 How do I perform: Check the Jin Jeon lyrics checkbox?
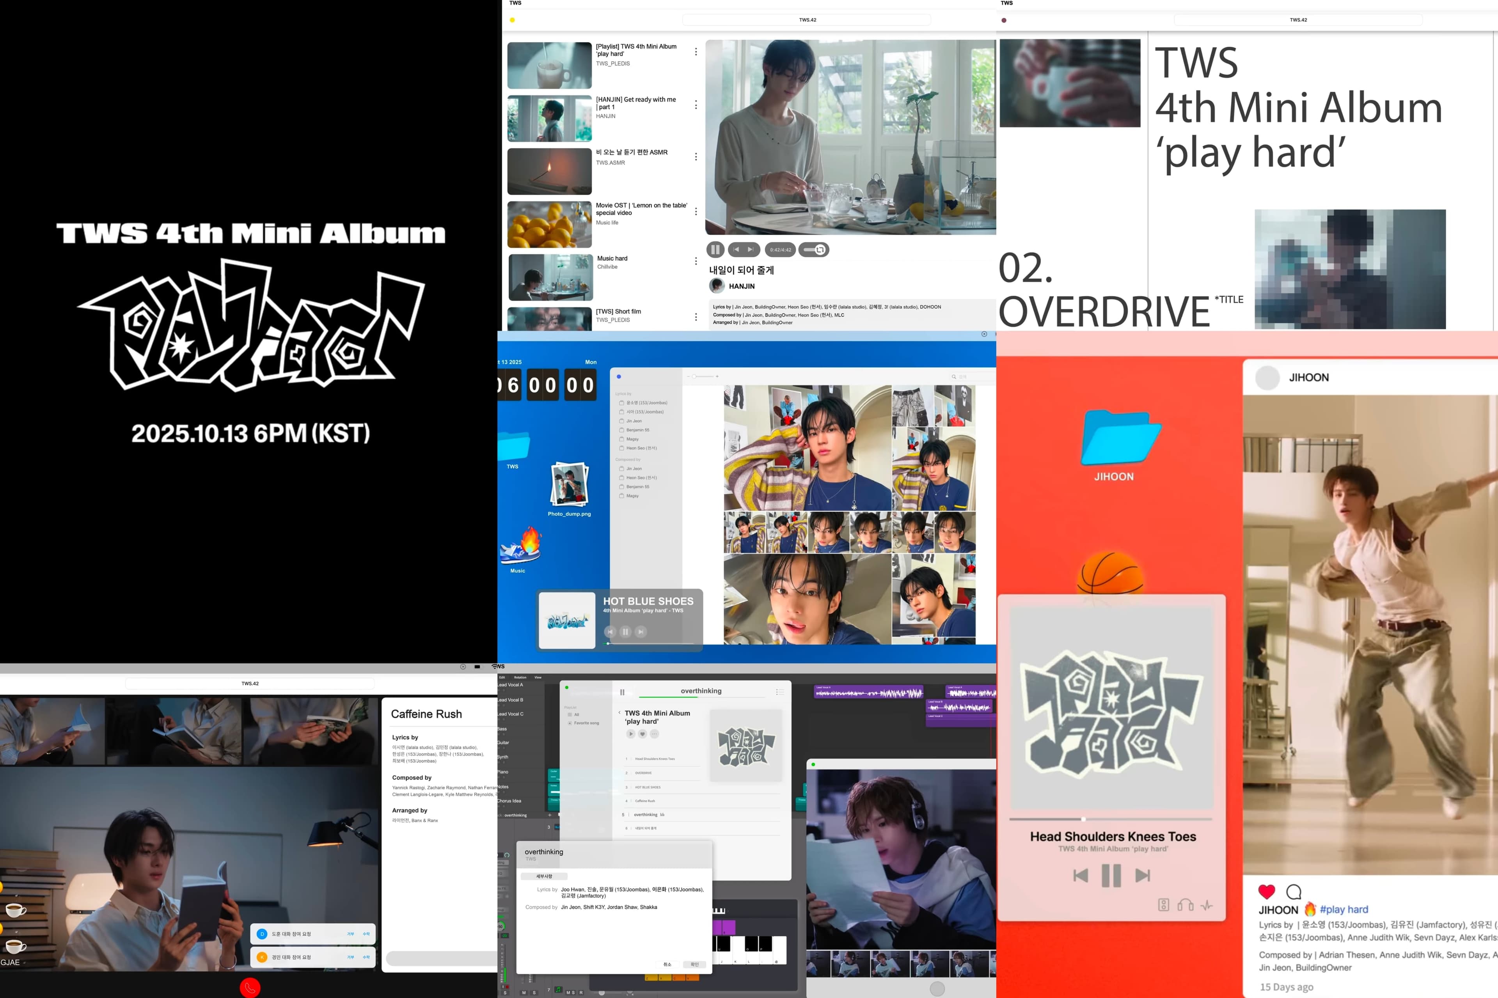pyautogui.click(x=621, y=421)
